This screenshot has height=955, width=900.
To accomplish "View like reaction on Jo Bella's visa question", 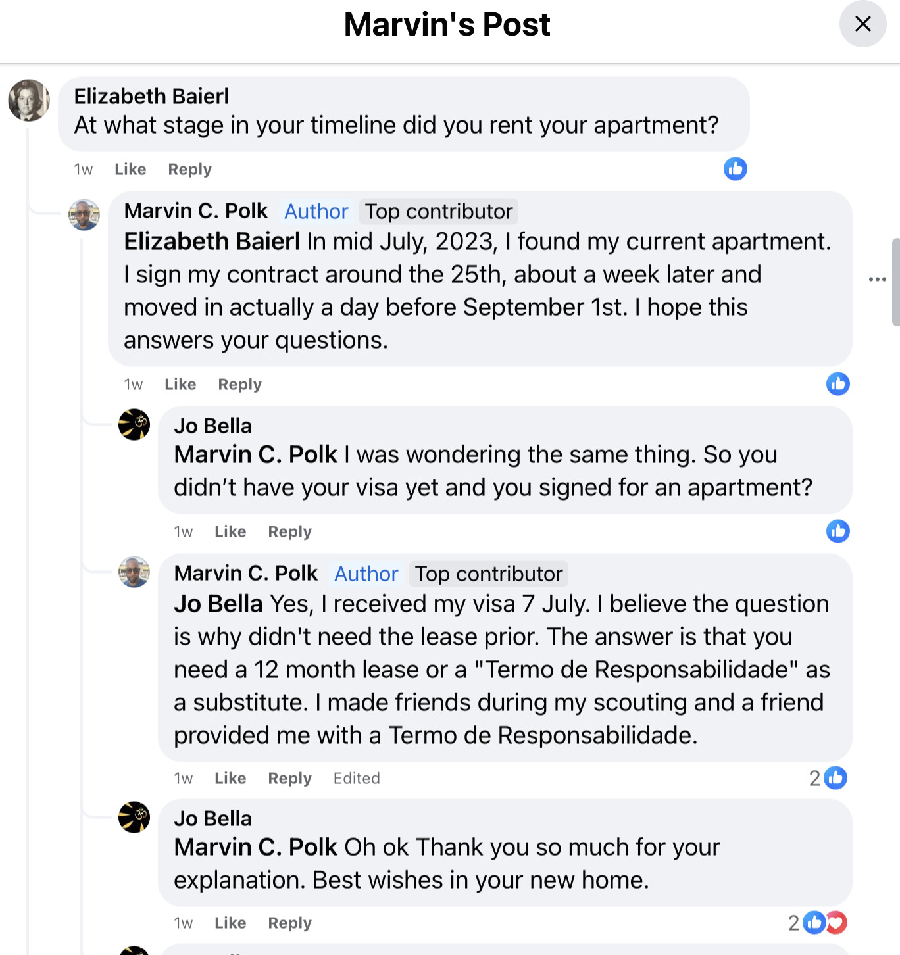I will click(838, 531).
